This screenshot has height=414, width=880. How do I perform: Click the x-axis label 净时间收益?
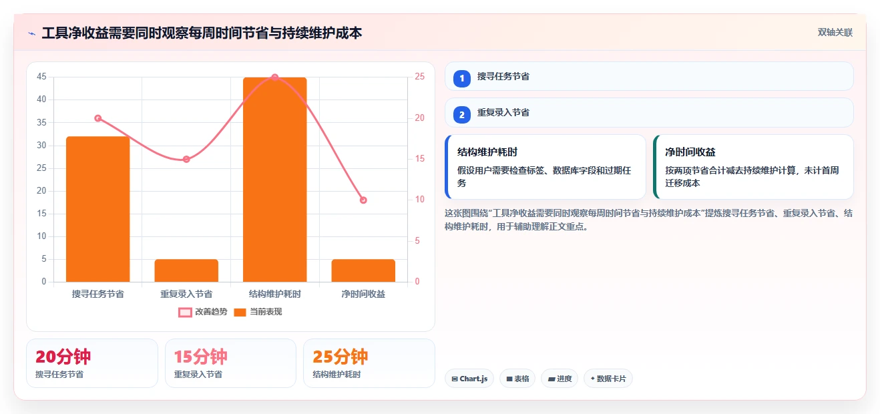363,294
